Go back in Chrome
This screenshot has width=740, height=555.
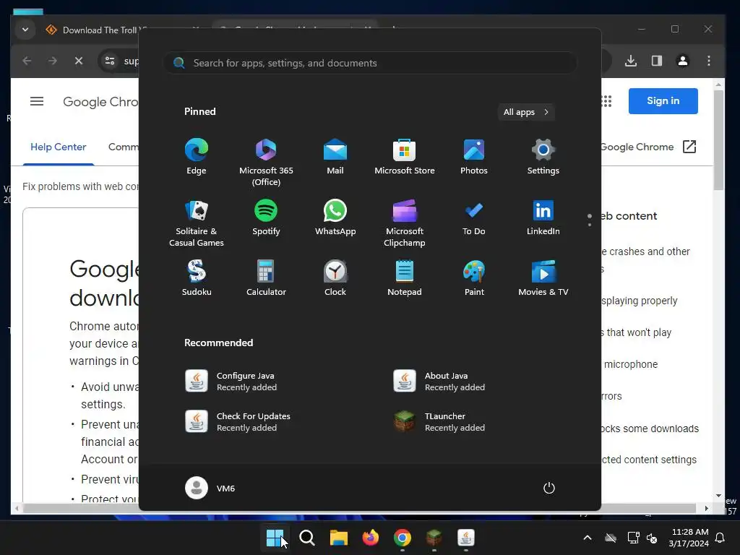coord(27,61)
